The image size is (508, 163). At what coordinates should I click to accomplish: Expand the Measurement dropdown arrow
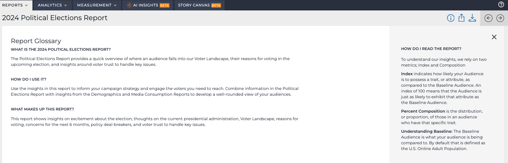(x=115, y=5)
